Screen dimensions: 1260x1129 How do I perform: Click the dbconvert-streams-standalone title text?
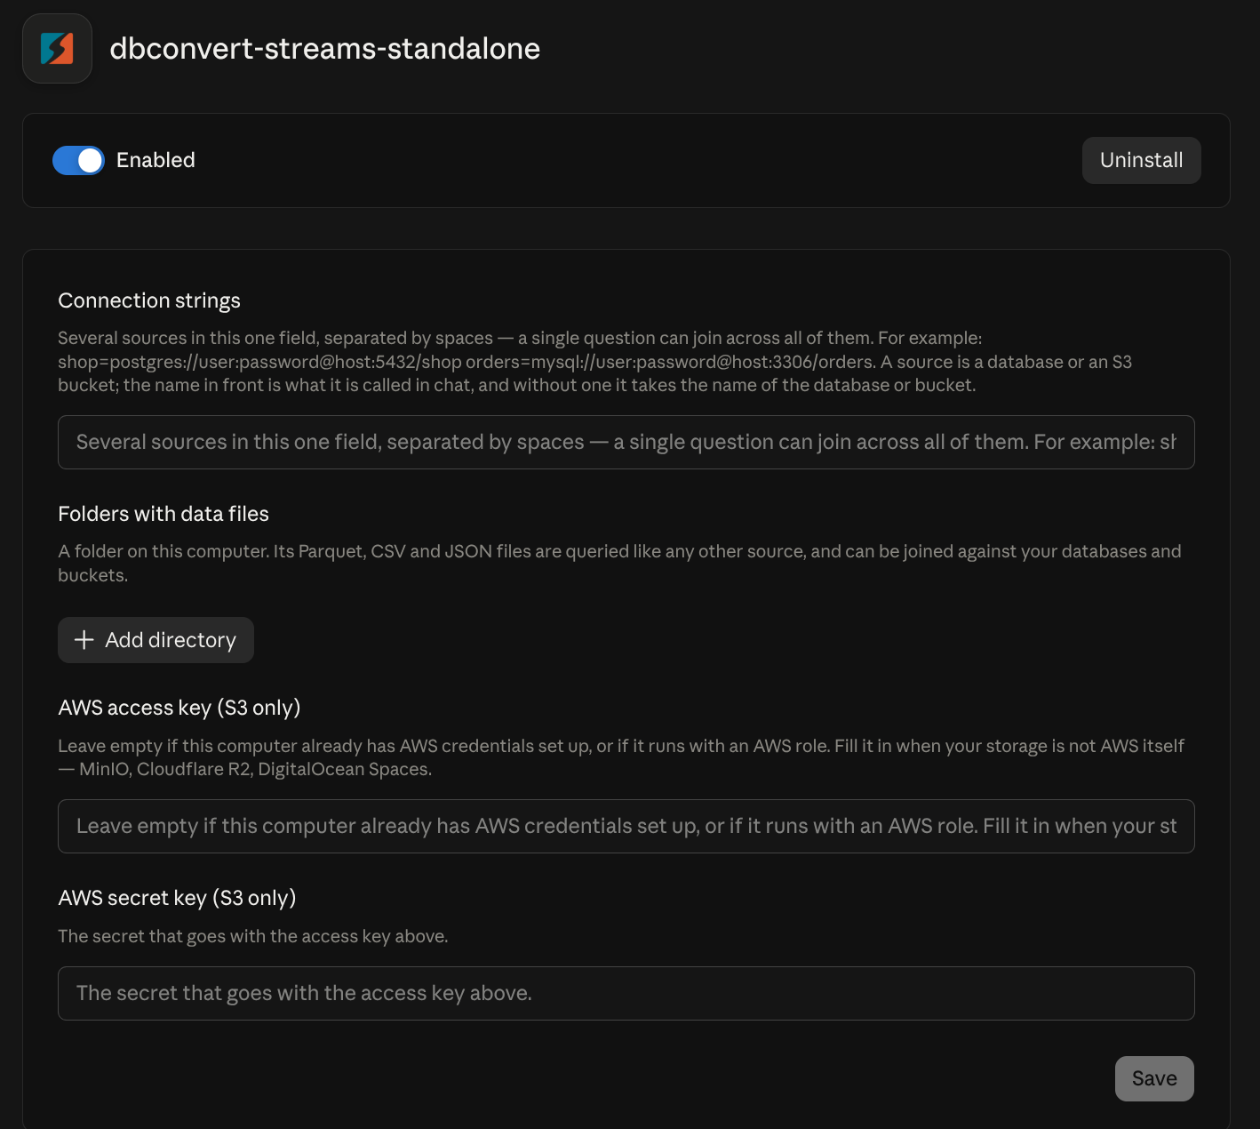coord(324,48)
